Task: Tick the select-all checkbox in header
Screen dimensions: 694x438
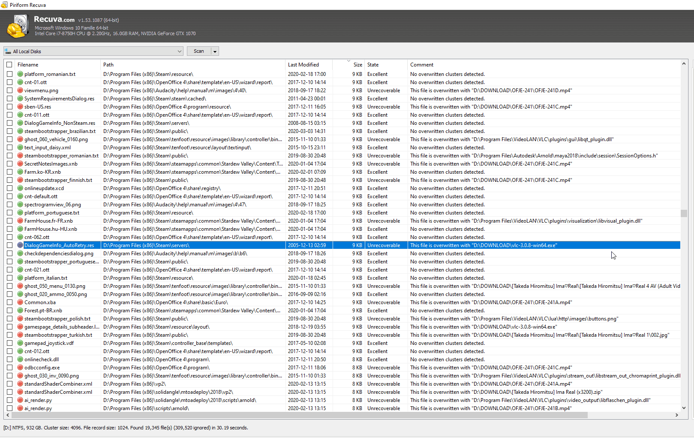Action: (x=9, y=65)
